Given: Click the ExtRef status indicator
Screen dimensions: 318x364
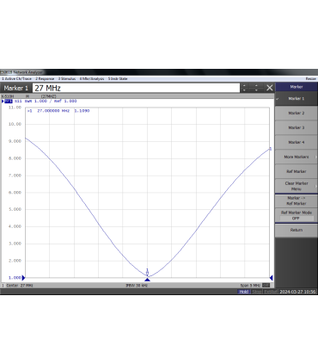Looking at the screenshot, I should coord(270,292).
